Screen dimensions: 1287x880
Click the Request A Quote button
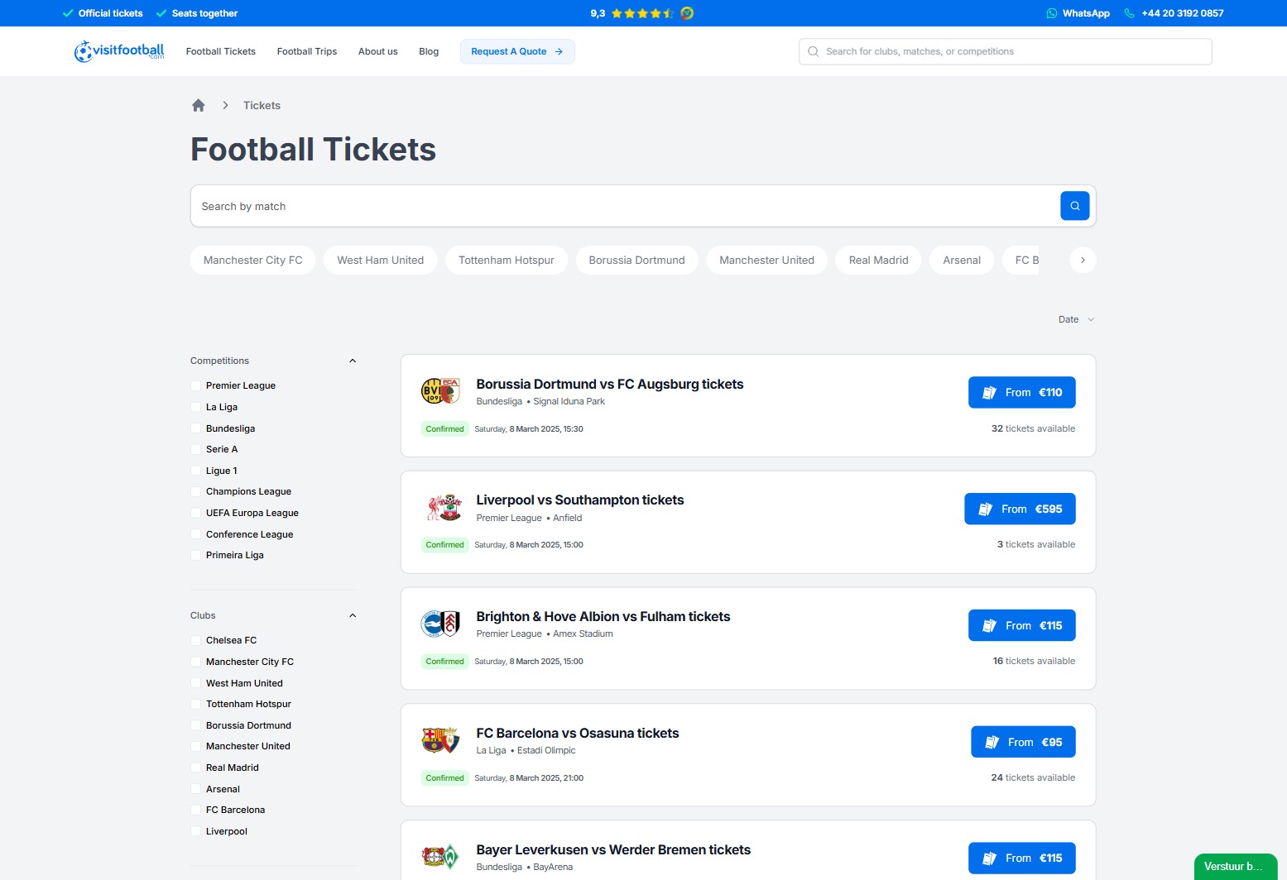tap(517, 51)
